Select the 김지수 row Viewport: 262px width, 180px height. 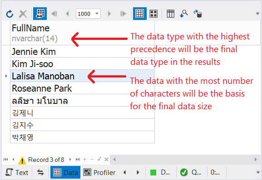pos(82,125)
